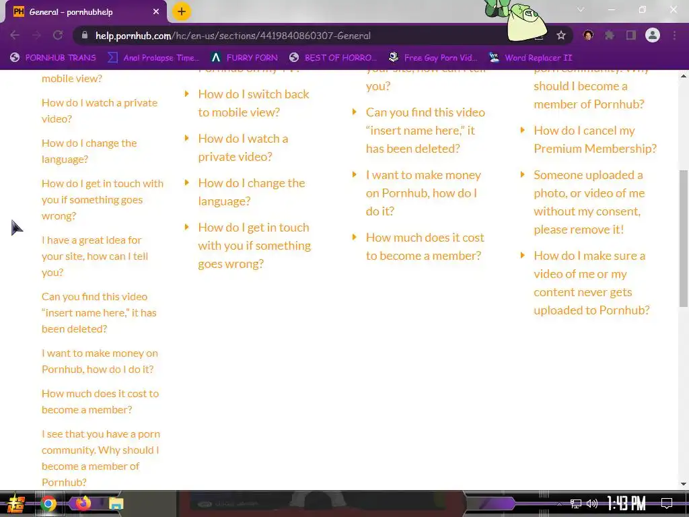This screenshot has width=689, height=517.
Task: Open sidebar link 'How do I change the language?'
Action: click(89, 151)
